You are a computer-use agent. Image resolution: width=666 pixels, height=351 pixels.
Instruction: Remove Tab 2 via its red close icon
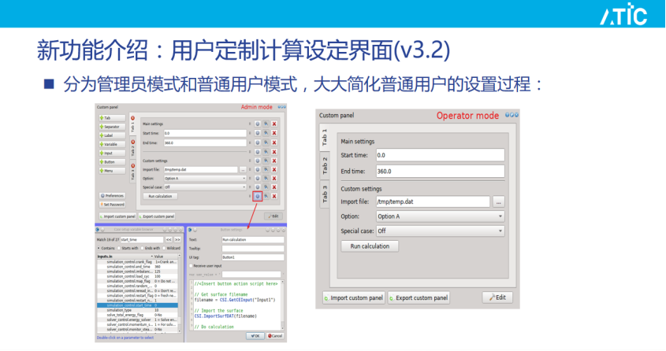pyautogui.click(x=132, y=142)
